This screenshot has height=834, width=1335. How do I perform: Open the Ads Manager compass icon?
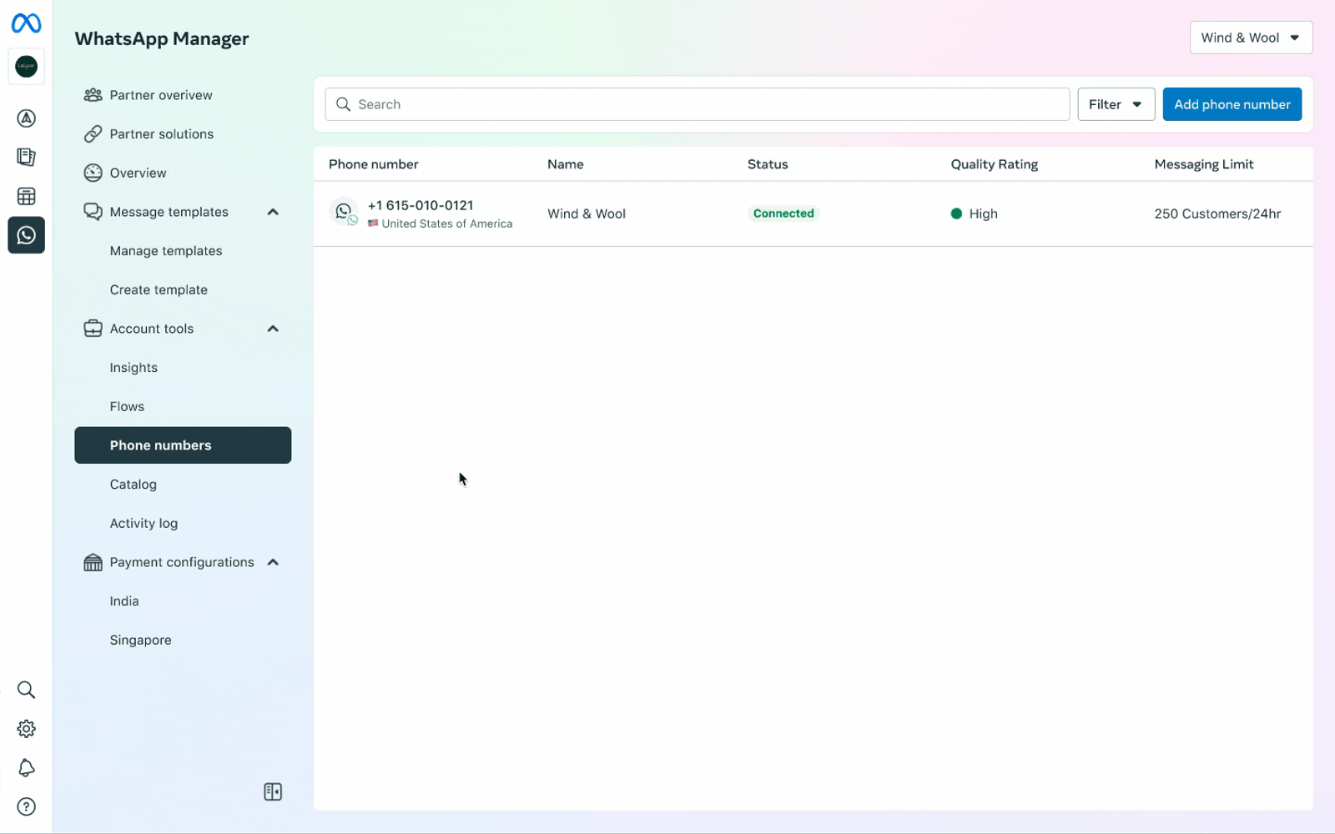coord(26,118)
